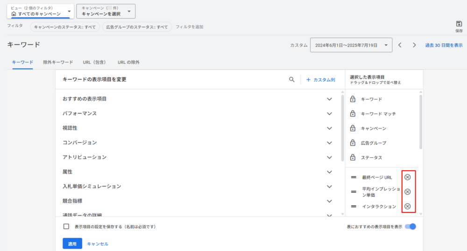This screenshot has width=467, height=251.
Task: Click drag handle beside 最終ページ URL
Action: (x=354, y=177)
